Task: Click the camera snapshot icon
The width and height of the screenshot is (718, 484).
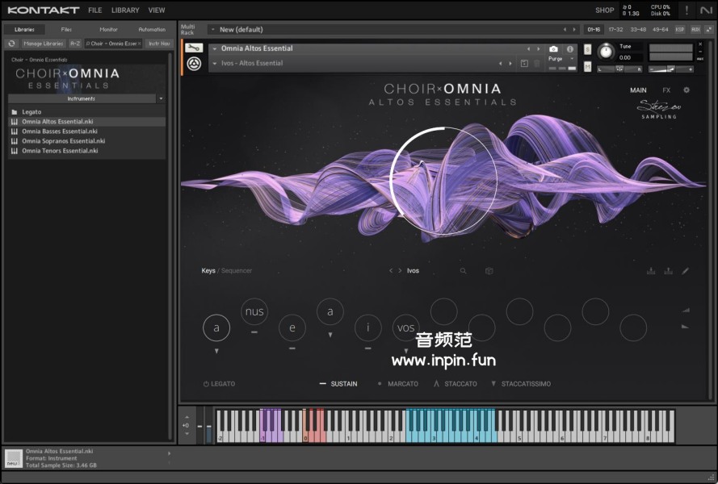Action: click(553, 49)
